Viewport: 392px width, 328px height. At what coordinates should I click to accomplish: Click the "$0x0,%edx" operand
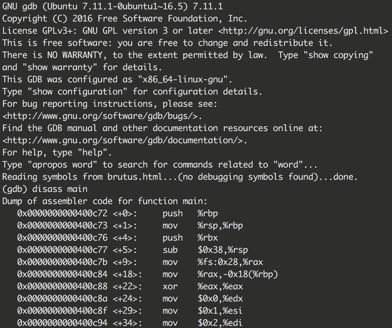point(220,299)
